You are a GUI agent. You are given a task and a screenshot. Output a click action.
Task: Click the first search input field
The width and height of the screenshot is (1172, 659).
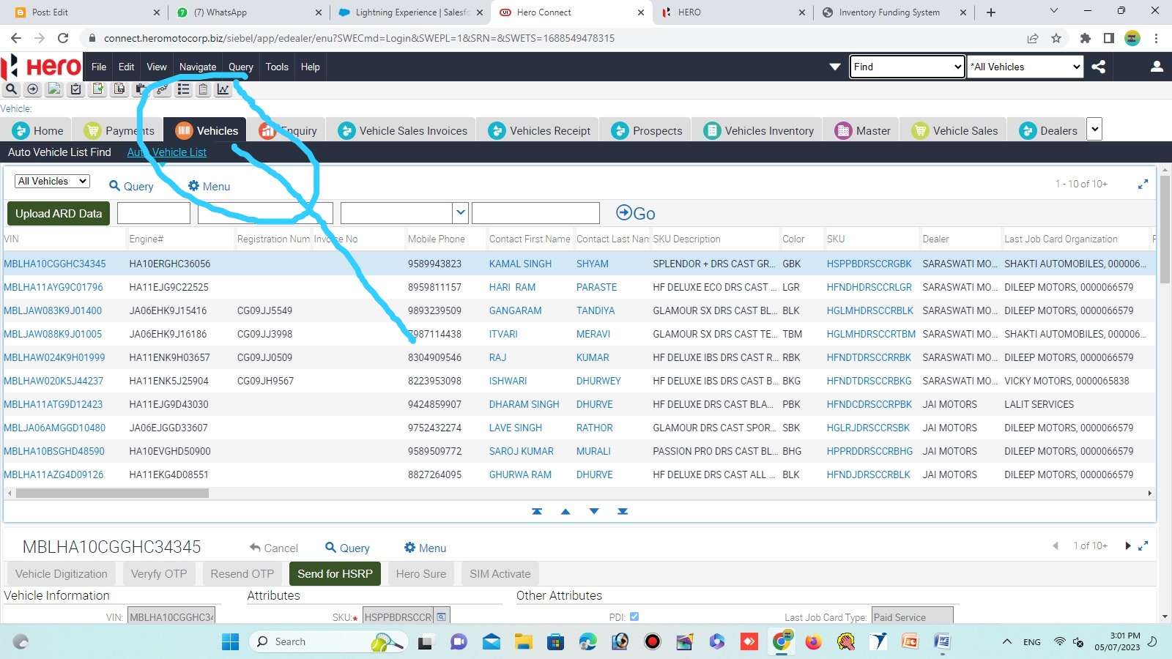tap(154, 213)
